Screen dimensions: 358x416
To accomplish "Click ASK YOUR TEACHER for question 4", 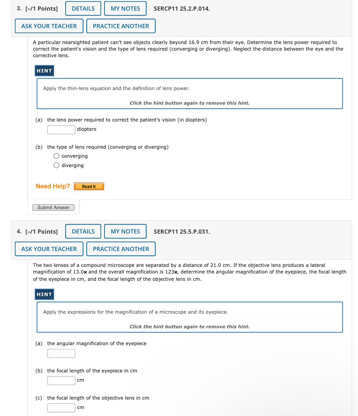I will (x=49, y=249).
